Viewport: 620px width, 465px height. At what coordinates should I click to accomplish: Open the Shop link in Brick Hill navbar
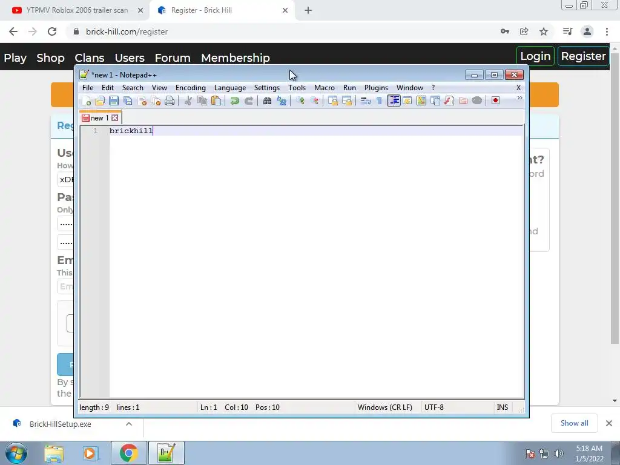50,58
